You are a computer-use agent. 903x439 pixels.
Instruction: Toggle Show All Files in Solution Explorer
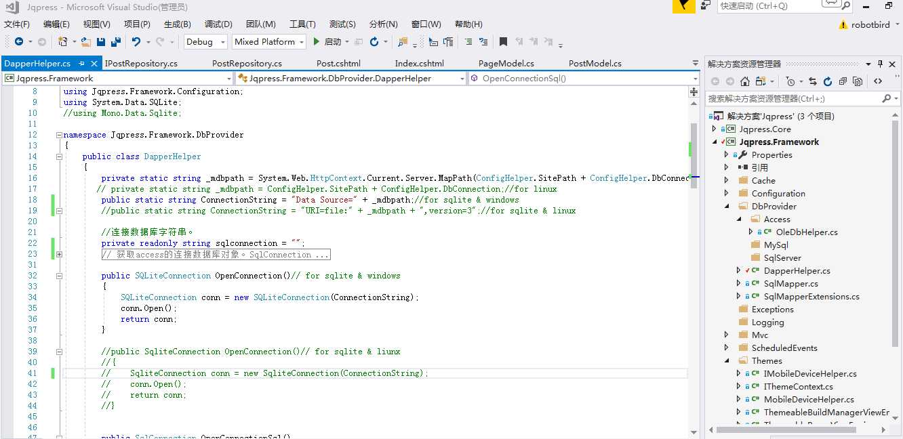(x=858, y=81)
